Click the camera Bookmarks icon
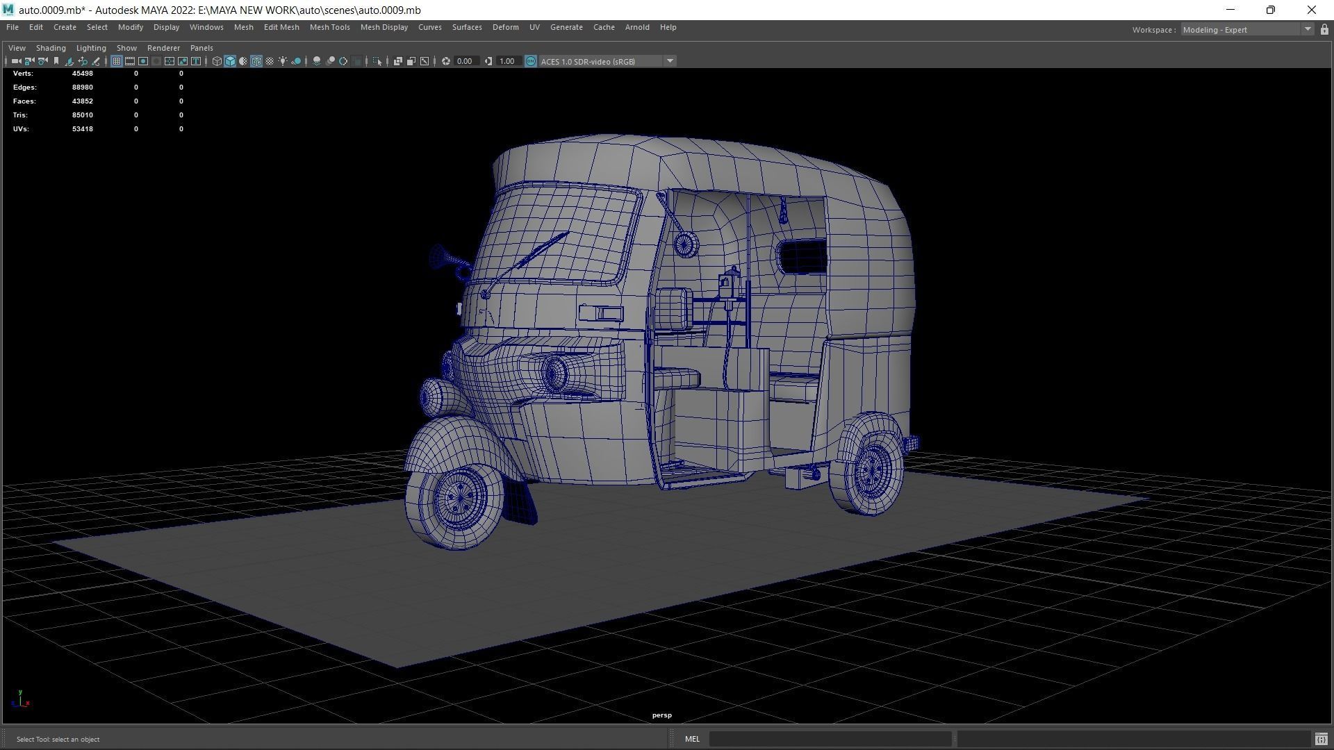Viewport: 1334px width, 750px height. tap(56, 61)
